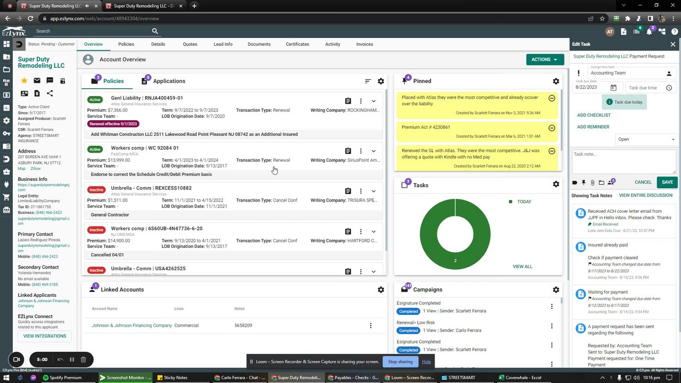681x383 pixels.
Task: Open the Policies panel settings gear
Action: [381, 81]
